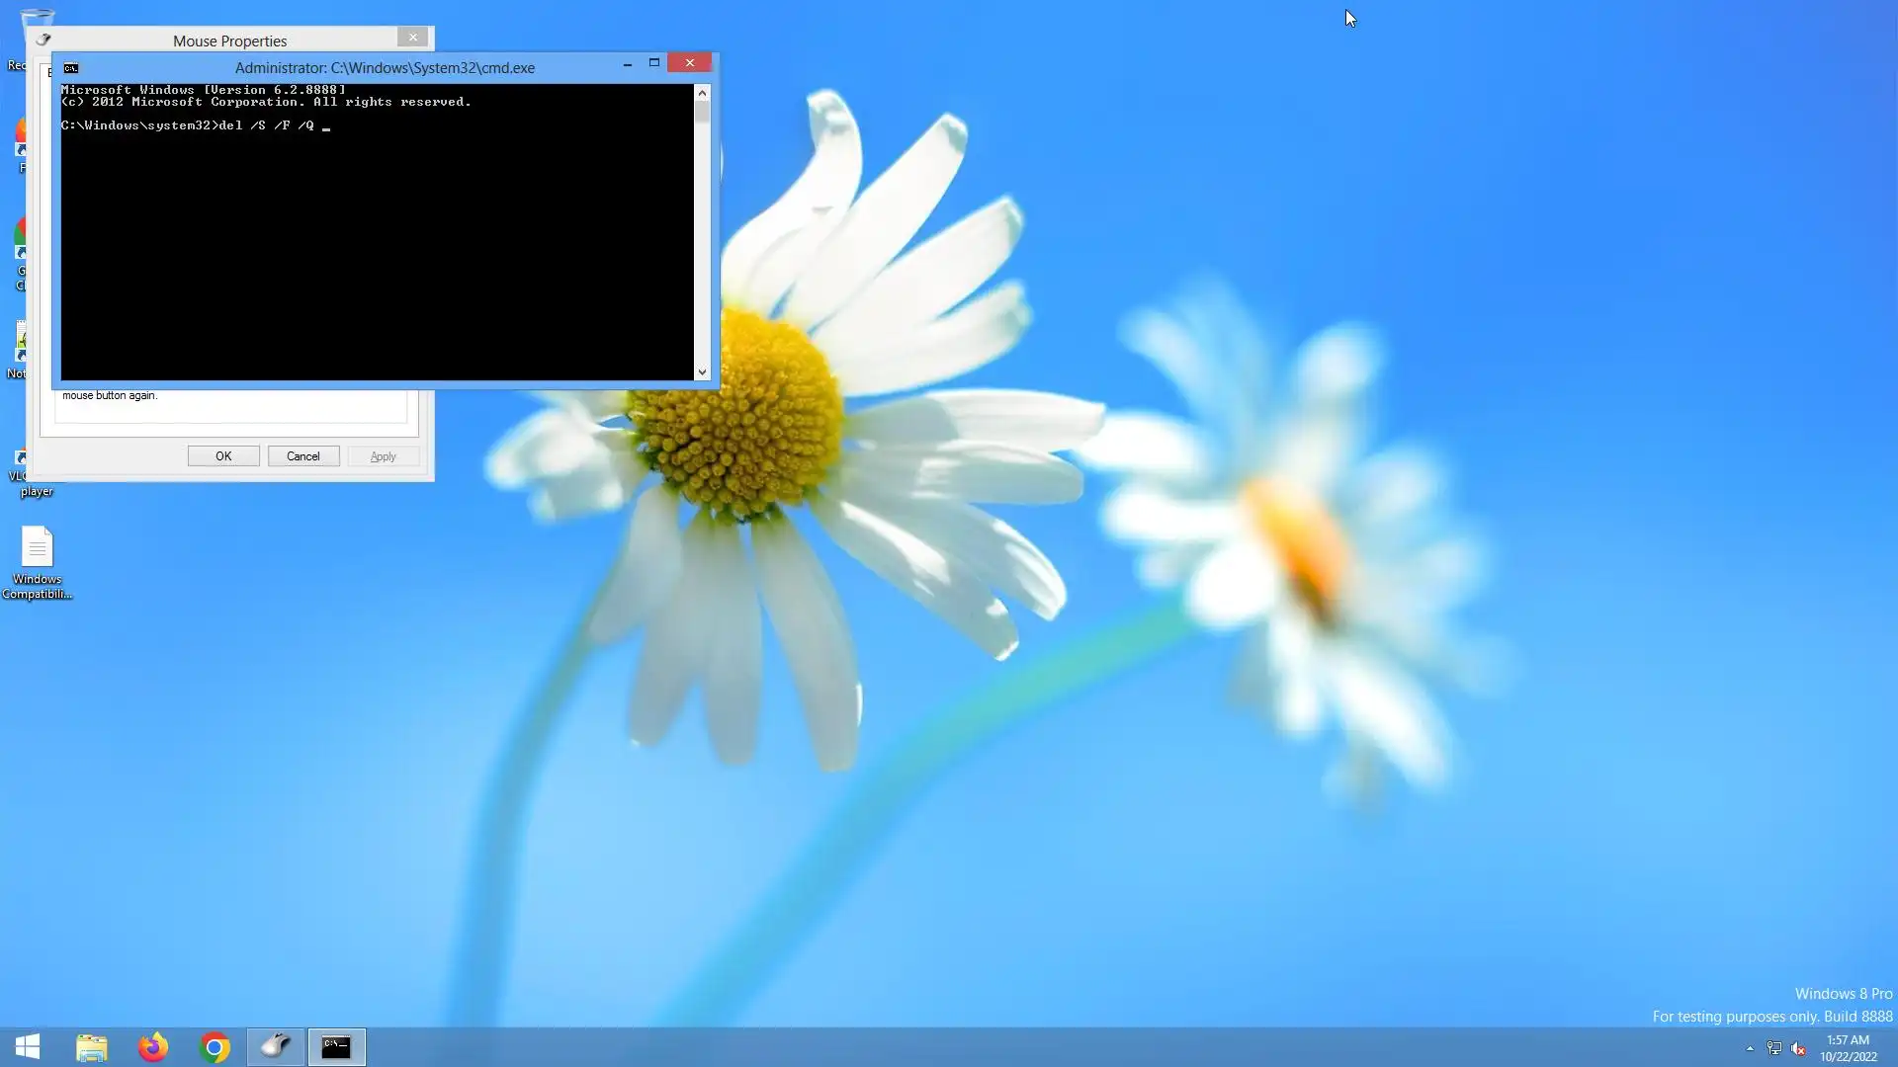Maximize the cmd.exe window
Image resolution: width=1898 pixels, height=1067 pixels.
click(x=653, y=63)
